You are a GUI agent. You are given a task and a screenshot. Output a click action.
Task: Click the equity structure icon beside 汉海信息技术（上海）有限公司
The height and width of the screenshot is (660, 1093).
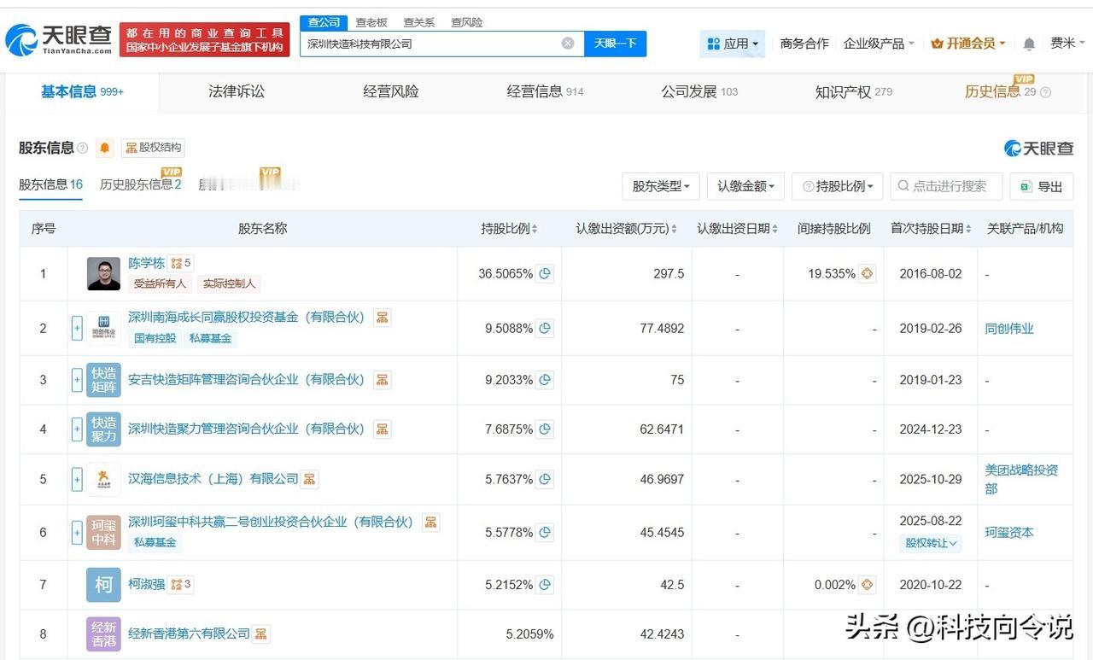(x=309, y=479)
